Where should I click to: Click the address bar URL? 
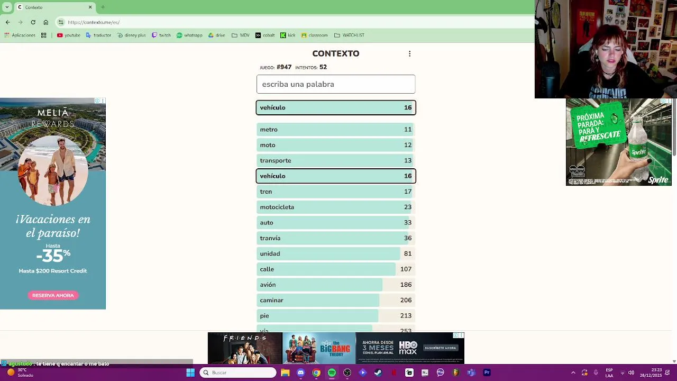[94, 22]
